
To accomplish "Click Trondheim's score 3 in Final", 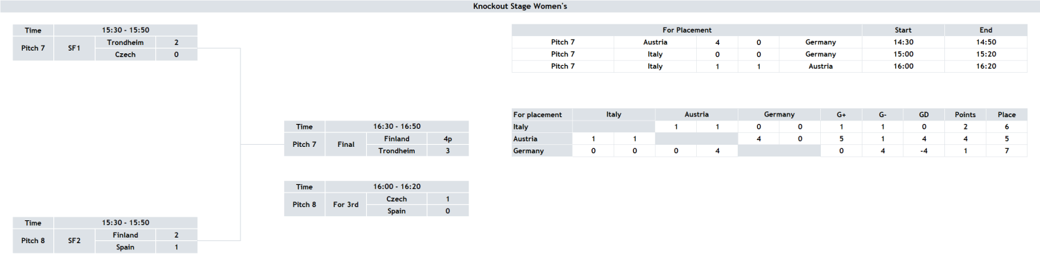I will coord(448,150).
